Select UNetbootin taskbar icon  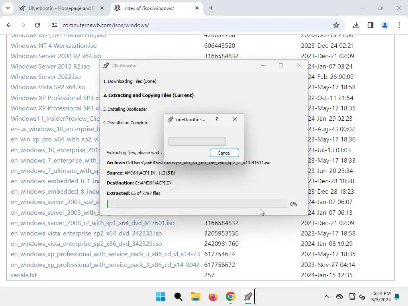click(248, 296)
